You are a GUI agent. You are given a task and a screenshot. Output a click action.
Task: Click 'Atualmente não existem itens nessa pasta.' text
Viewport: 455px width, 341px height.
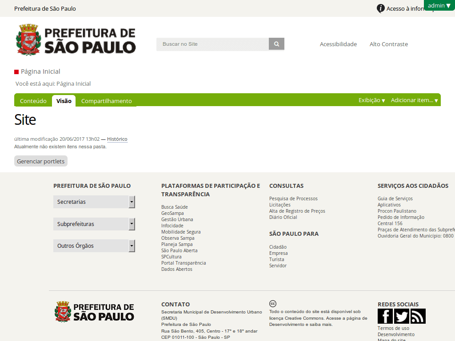click(x=60, y=147)
